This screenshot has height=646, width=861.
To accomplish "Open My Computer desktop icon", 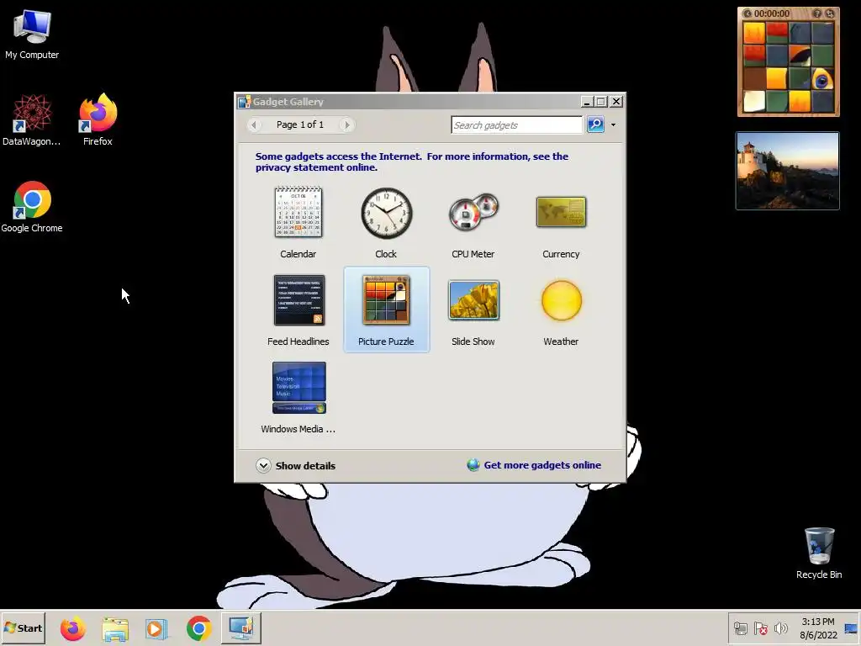I will tap(32, 34).
